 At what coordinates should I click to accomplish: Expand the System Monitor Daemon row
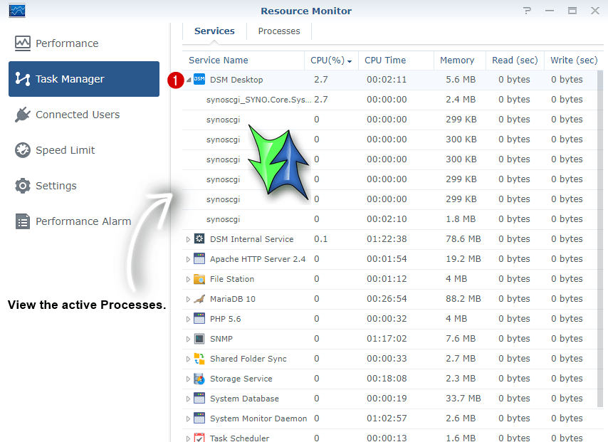point(188,419)
